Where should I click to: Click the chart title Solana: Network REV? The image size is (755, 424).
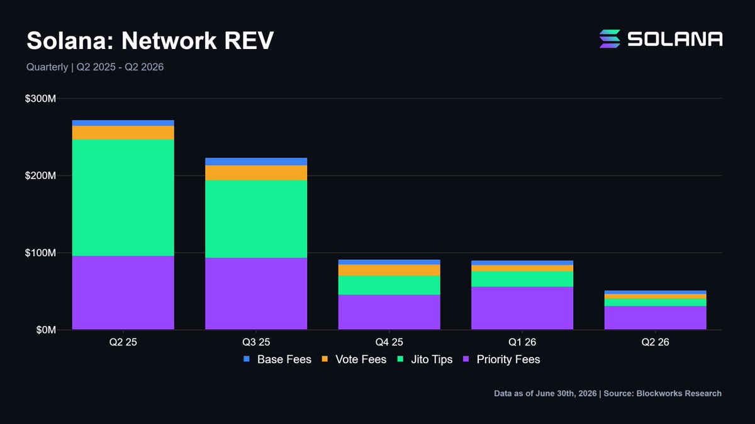[150, 41]
